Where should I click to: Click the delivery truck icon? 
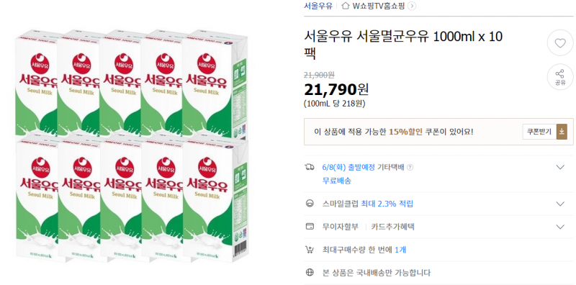pos(310,167)
